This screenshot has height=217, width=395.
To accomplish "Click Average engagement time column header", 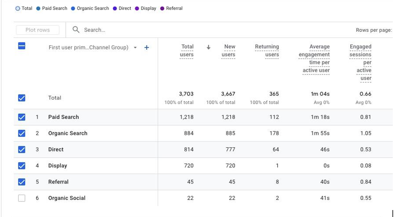I will [x=315, y=58].
